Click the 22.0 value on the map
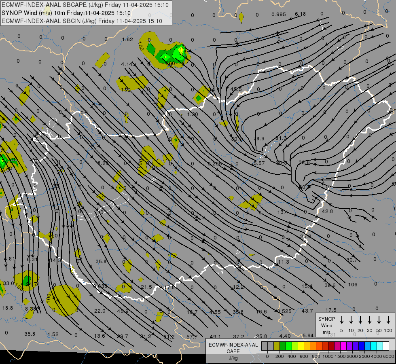This screenshot has height=364, width=396. click(100, 311)
